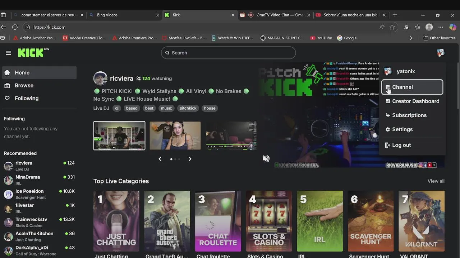Open the browser profile icon
The image size is (460, 258).
click(429, 27)
